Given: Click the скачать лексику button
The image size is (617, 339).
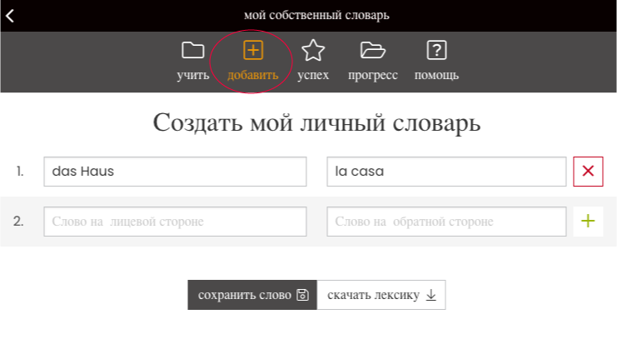Looking at the screenshot, I should pos(381,295).
